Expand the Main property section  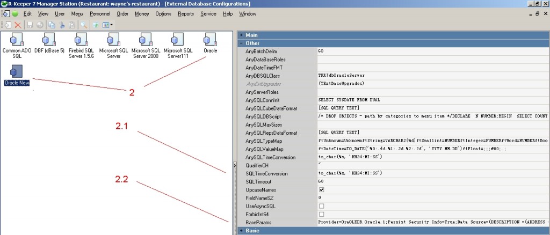pyautogui.click(x=241, y=35)
